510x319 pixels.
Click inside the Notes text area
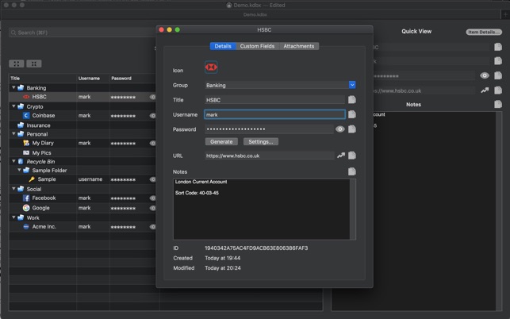coord(262,209)
